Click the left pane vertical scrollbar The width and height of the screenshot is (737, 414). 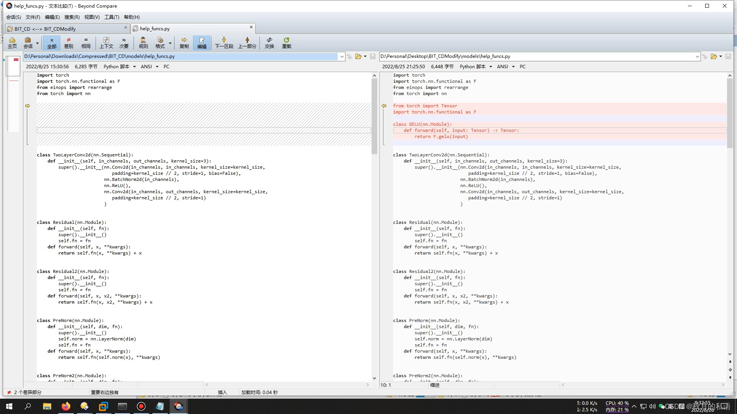(x=374, y=226)
